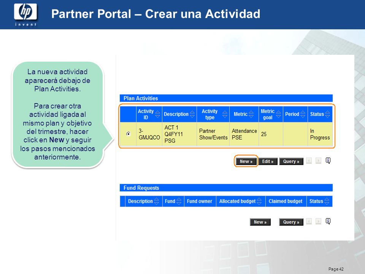This screenshot has width=365, height=274.
Task: Click the In Progress status cell
Action: (320, 134)
